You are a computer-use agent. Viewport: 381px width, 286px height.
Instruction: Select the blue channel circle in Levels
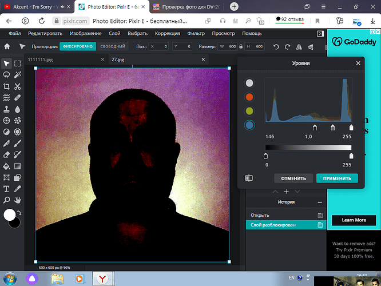[x=249, y=125]
